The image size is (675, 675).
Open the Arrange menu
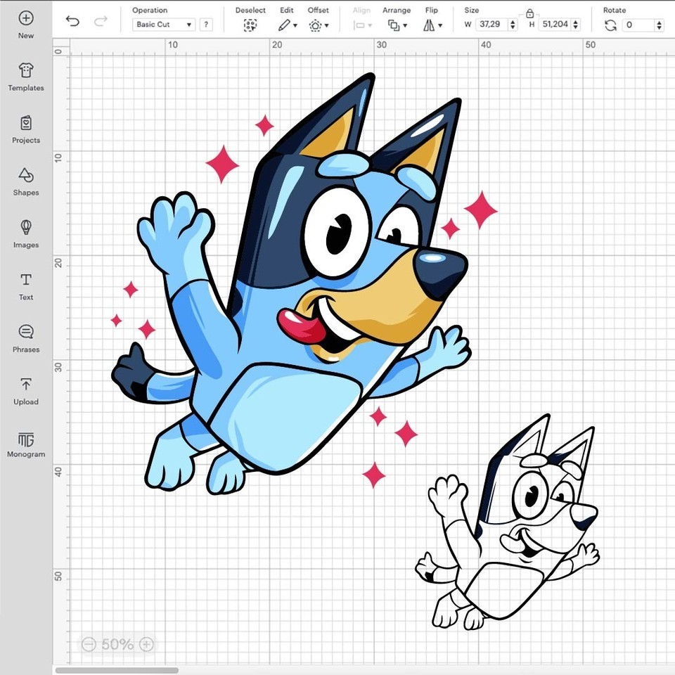pos(397,25)
